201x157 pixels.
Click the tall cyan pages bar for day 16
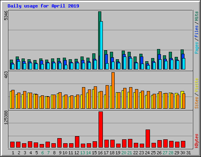tap(101, 45)
